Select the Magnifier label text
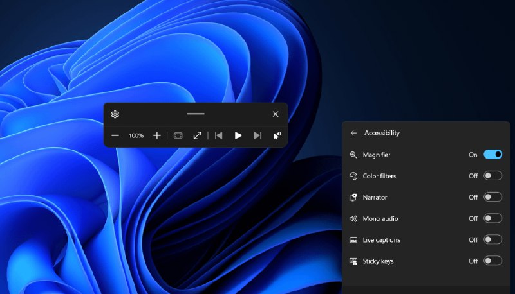The width and height of the screenshot is (515, 294). (377, 155)
